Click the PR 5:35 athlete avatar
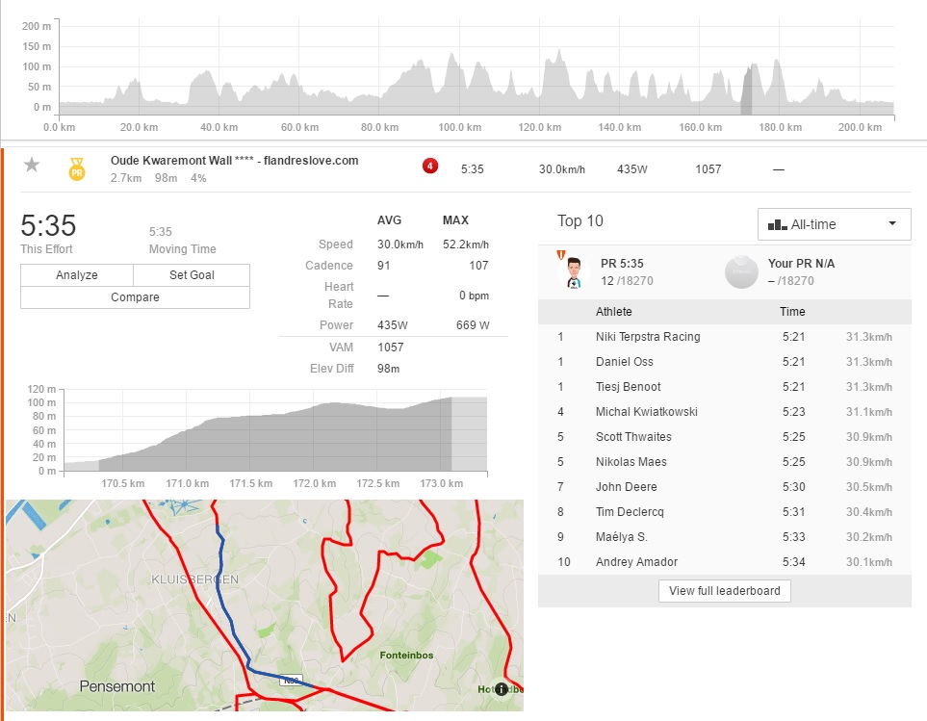Image resolution: width=927 pixels, height=721 pixels. pyautogui.click(x=574, y=271)
